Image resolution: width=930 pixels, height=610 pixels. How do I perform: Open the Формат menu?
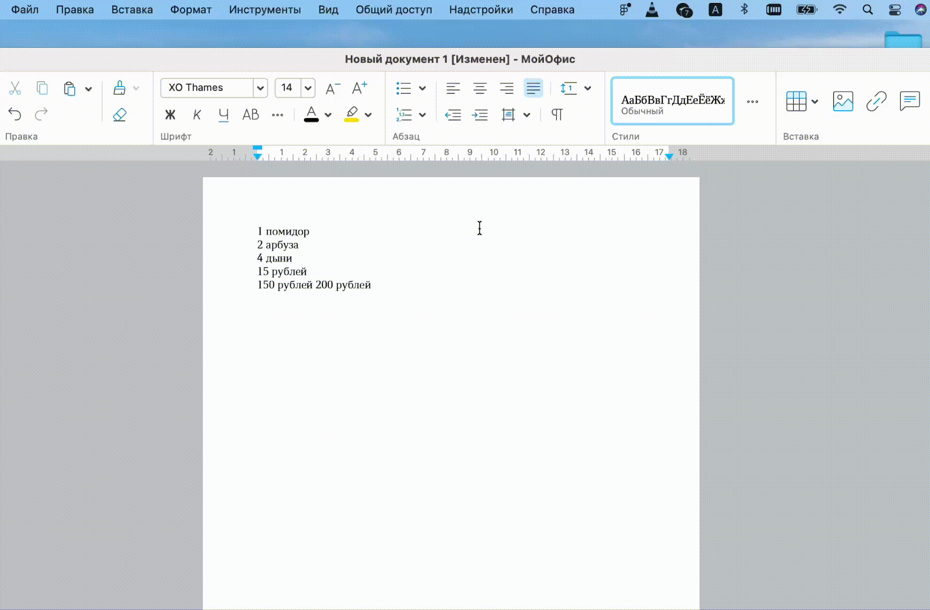coord(190,10)
